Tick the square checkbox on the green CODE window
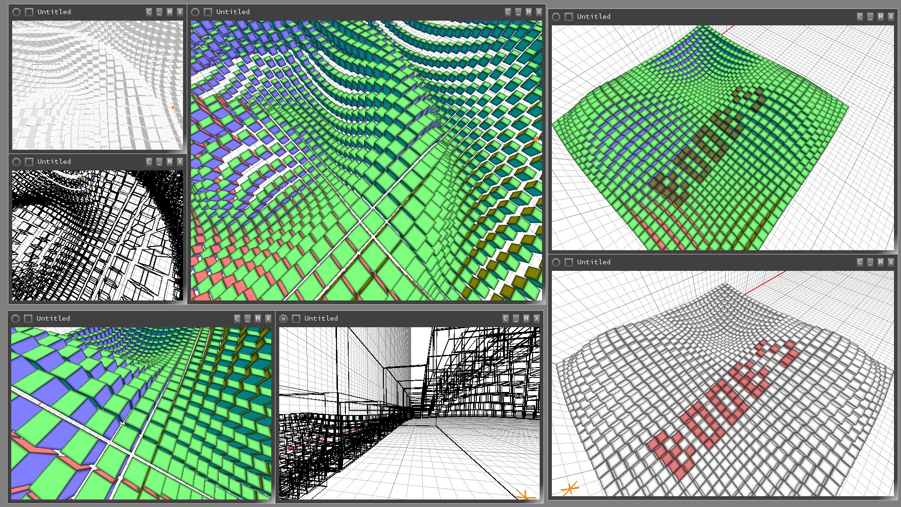Image resolution: width=901 pixels, height=507 pixels. 569,16
